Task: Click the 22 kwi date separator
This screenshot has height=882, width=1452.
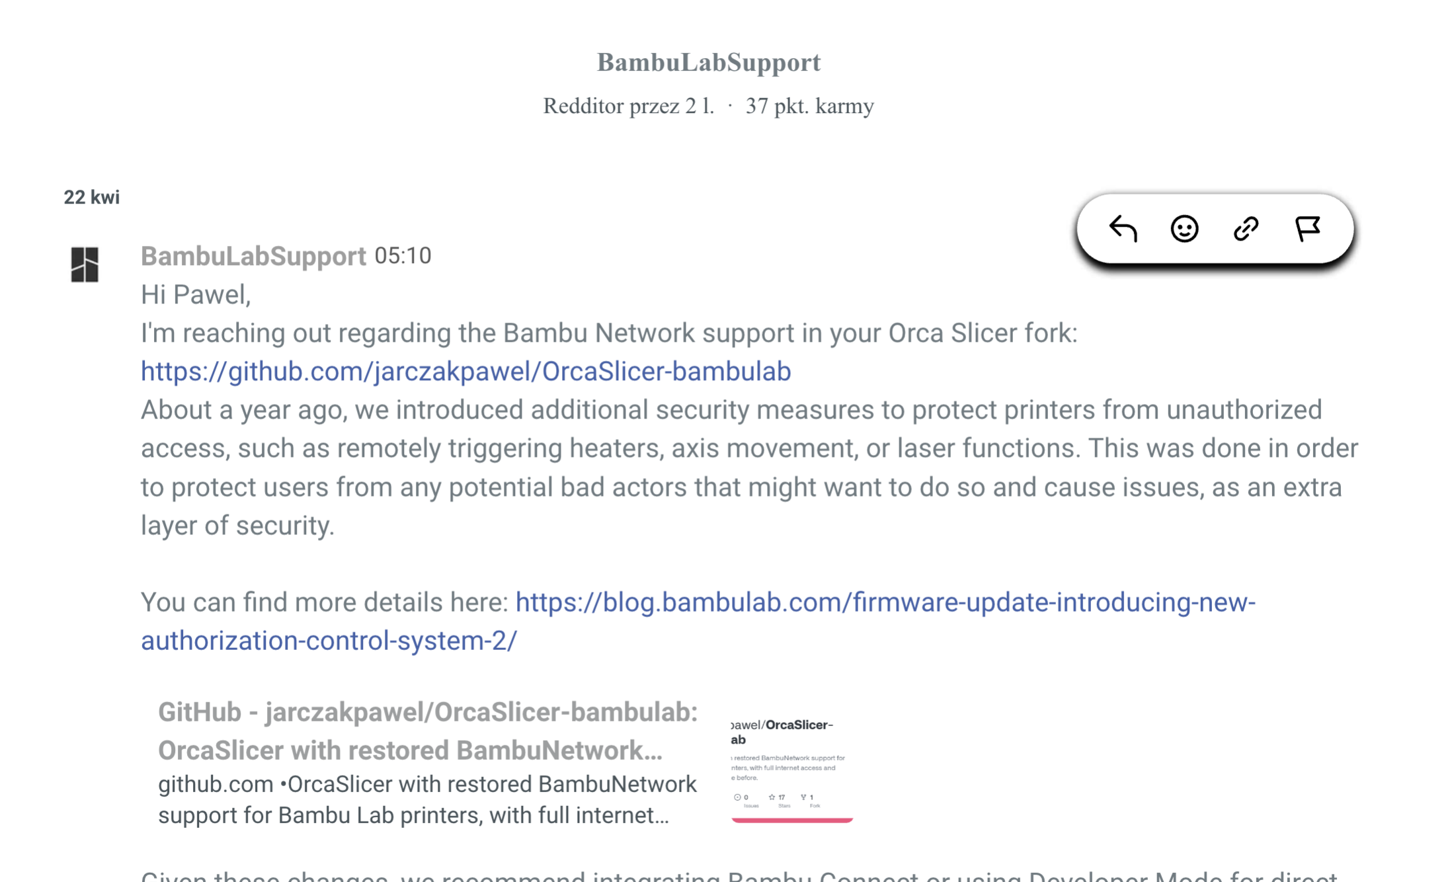Action: [91, 197]
